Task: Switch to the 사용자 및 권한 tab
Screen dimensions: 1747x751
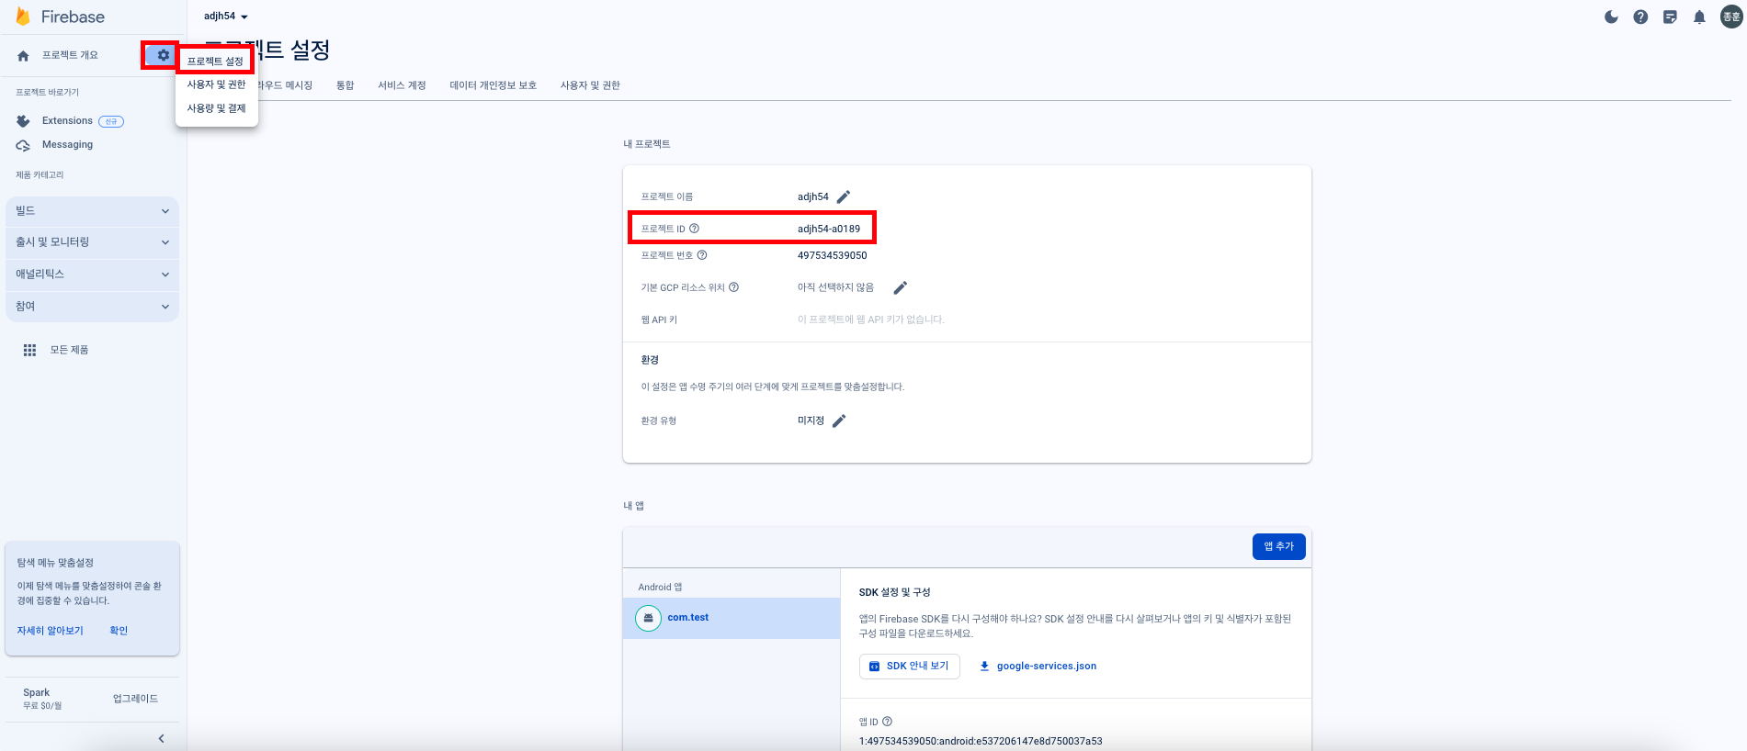Action: pyautogui.click(x=590, y=85)
